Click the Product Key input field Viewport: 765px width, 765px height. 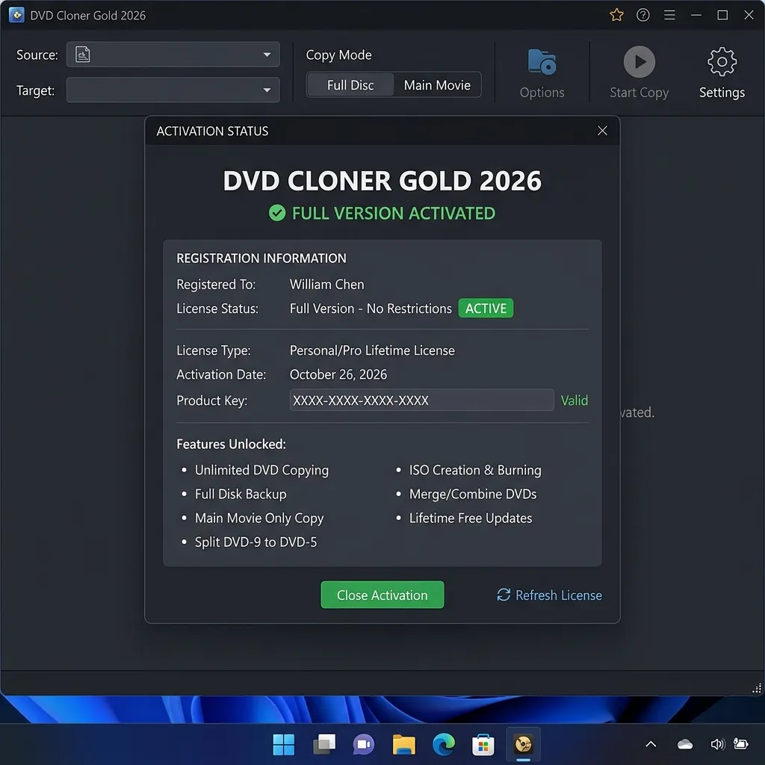[421, 400]
